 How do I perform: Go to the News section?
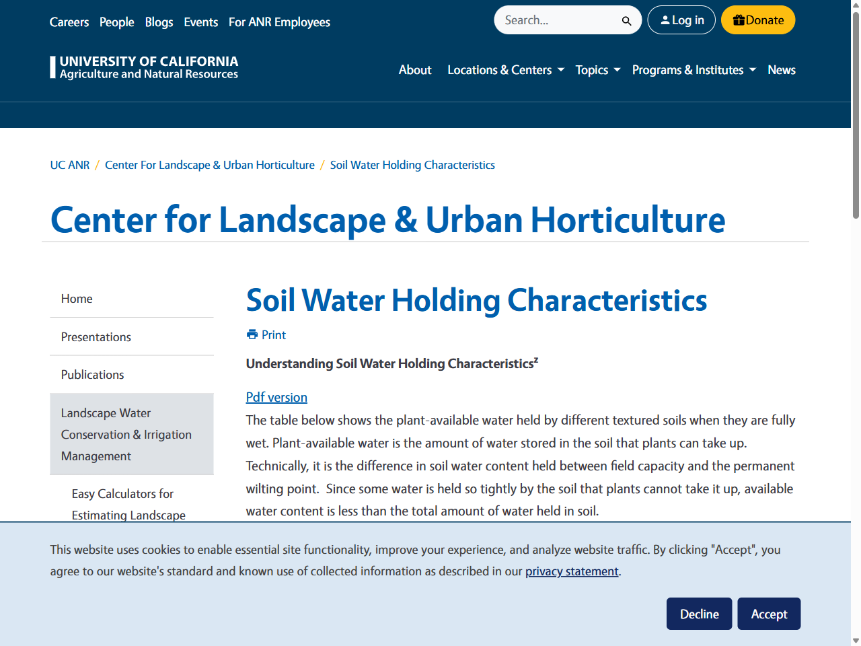781,70
